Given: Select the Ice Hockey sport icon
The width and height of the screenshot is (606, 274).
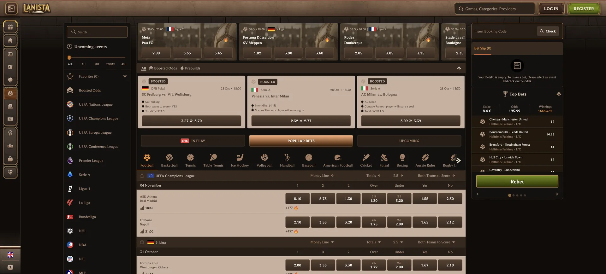Looking at the screenshot, I should click(x=240, y=160).
